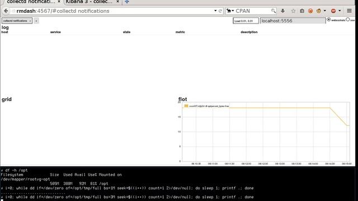358x201 pixels.
Task: Open the downloads arrow icon
Action: 282,11
